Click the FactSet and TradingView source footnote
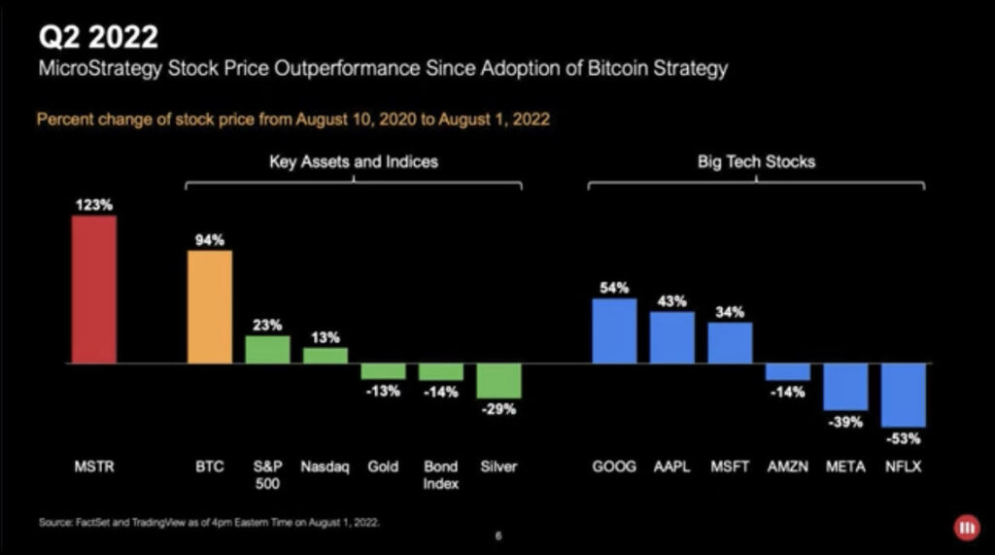This screenshot has width=995, height=555. pyautogui.click(x=209, y=522)
